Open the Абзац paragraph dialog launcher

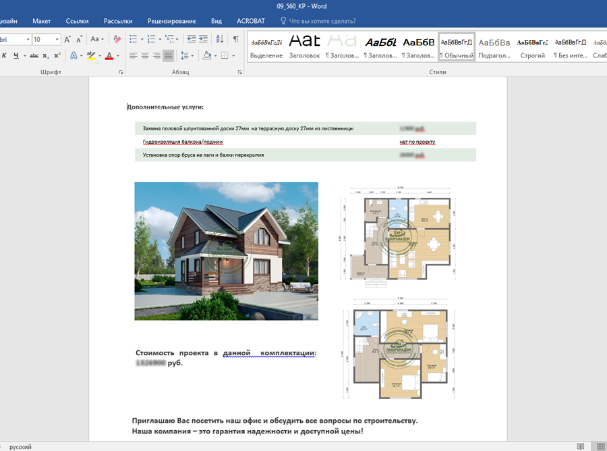pyautogui.click(x=239, y=72)
